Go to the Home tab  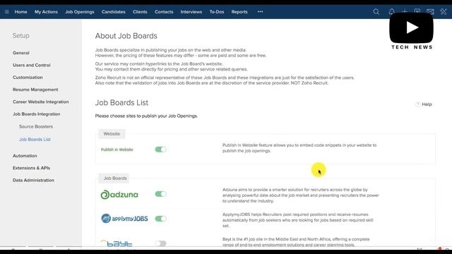coord(20,12)
